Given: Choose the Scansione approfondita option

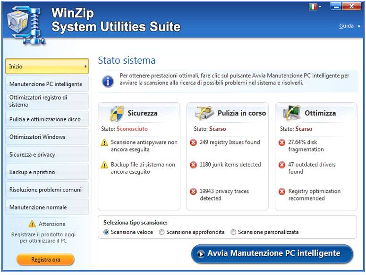Looking at the screenshot, I should pos(162,232).
